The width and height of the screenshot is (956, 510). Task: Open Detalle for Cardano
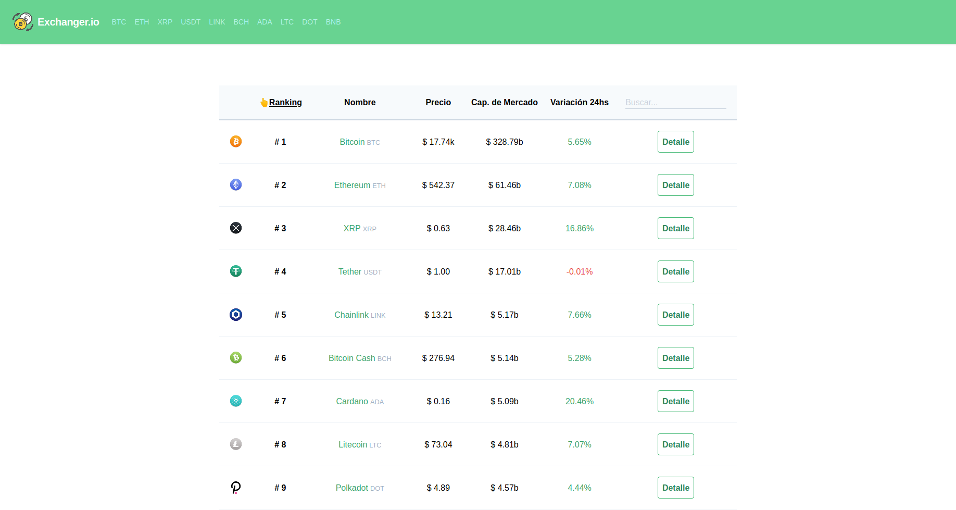(676, 401)
